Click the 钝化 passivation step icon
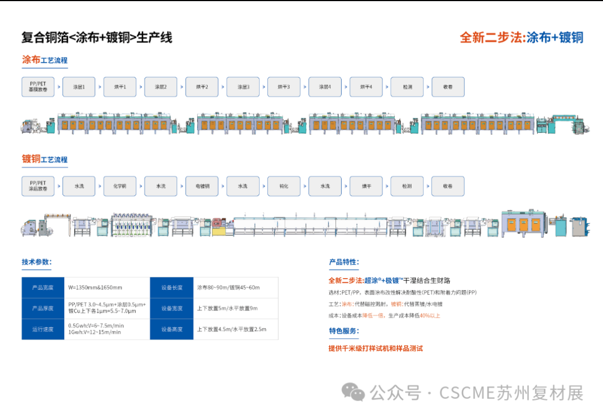The height and width of the screenshot is (417, 603). [284, 186]
